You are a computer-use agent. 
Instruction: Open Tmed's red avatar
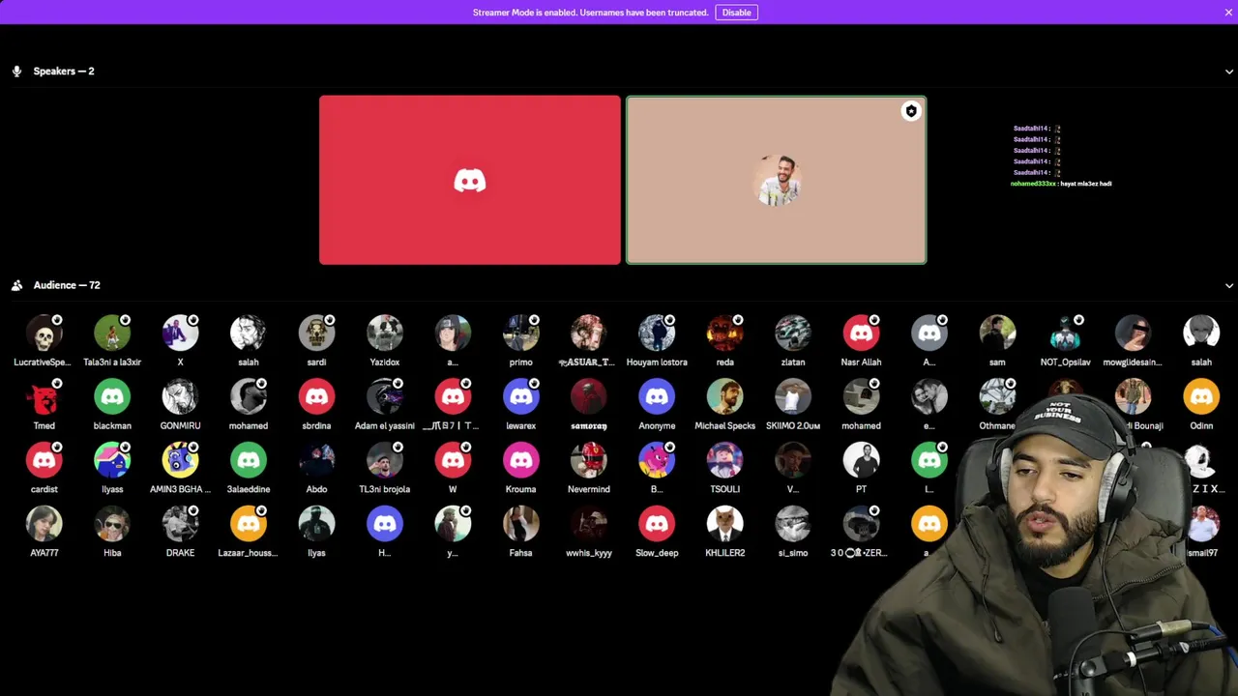pyautogui.click(x=44, y=396)
